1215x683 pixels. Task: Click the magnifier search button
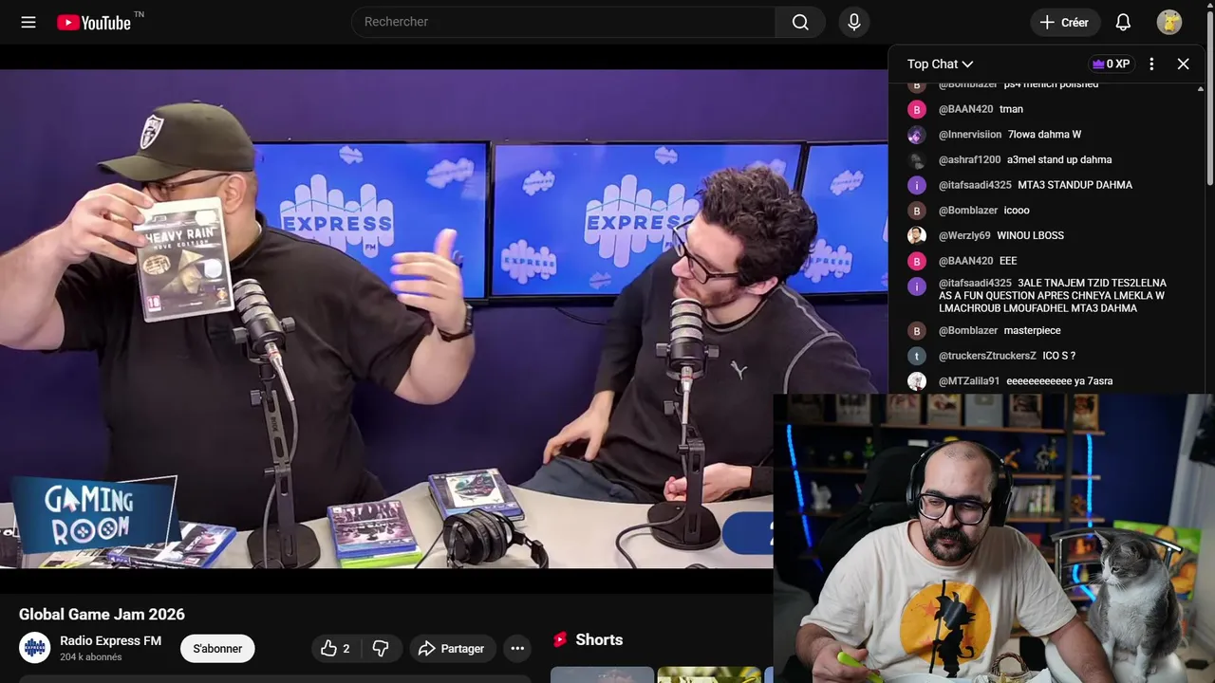pos(800,22)
